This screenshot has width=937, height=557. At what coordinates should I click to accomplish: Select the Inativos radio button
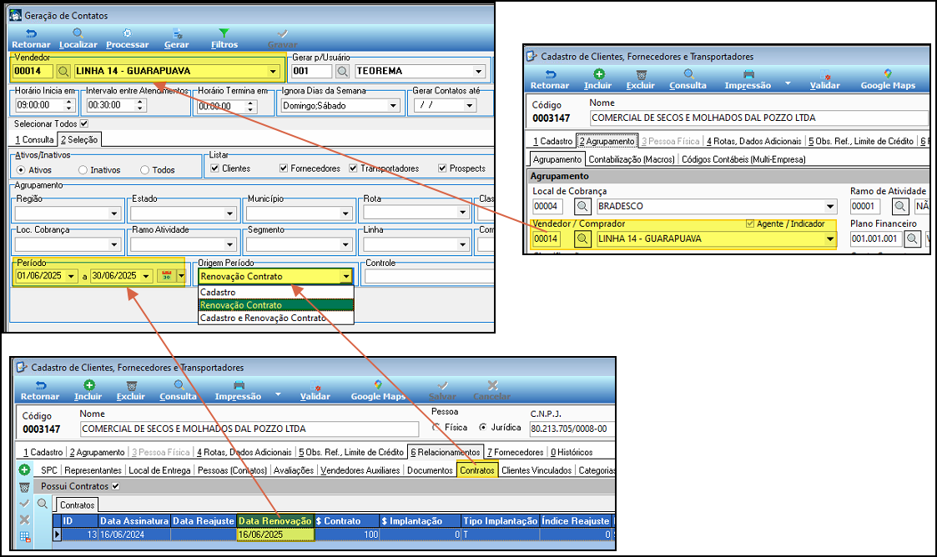point(83,170)
